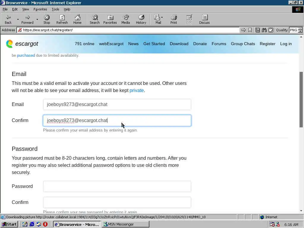Click the first quick launch icon after Start

pyautogui.click(x=25, y=224)
